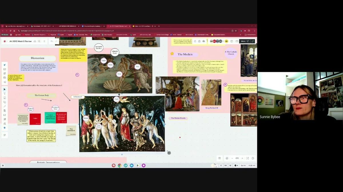Select the blue diamond tool icon
The image size is (343, 192).
[5, 128]
